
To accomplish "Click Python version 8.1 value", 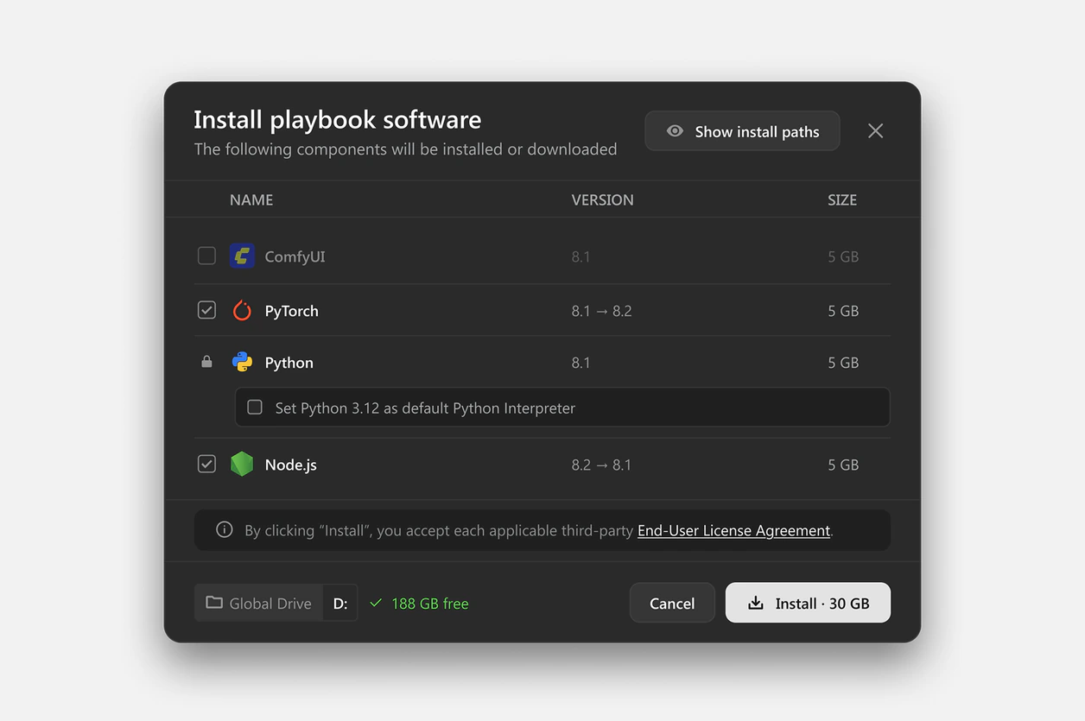I will pos(581,363).
